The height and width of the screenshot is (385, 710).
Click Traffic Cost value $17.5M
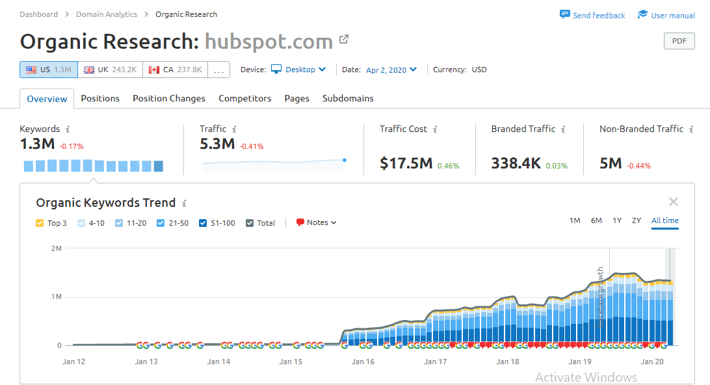(406, 163)
